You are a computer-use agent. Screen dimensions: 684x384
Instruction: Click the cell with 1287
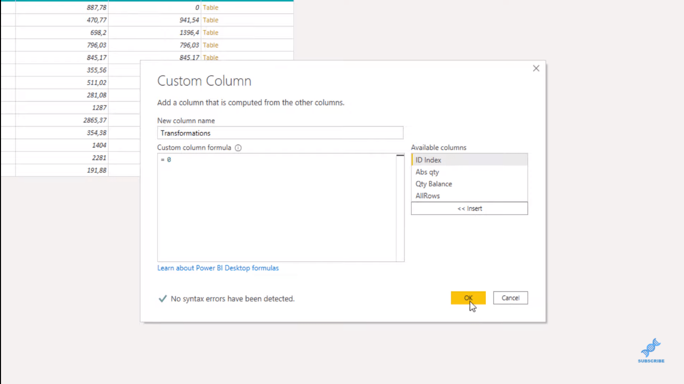coord(62,107)
